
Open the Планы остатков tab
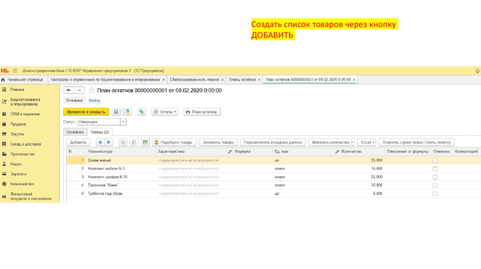click(x=242, y=80)
